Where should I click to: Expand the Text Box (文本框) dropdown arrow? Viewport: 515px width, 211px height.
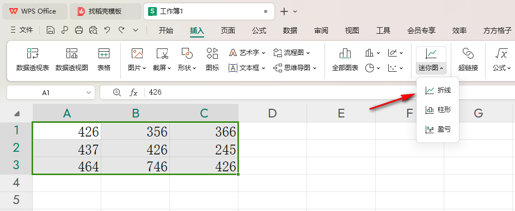pos(263,69)
